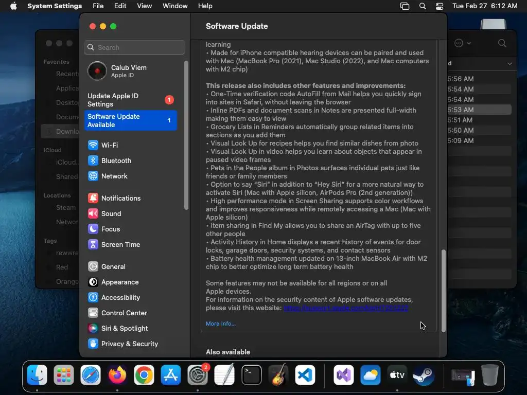This screenshot has width=527, height=395.
Task: Open App Store from the Dock
Action: pos(171,375)
